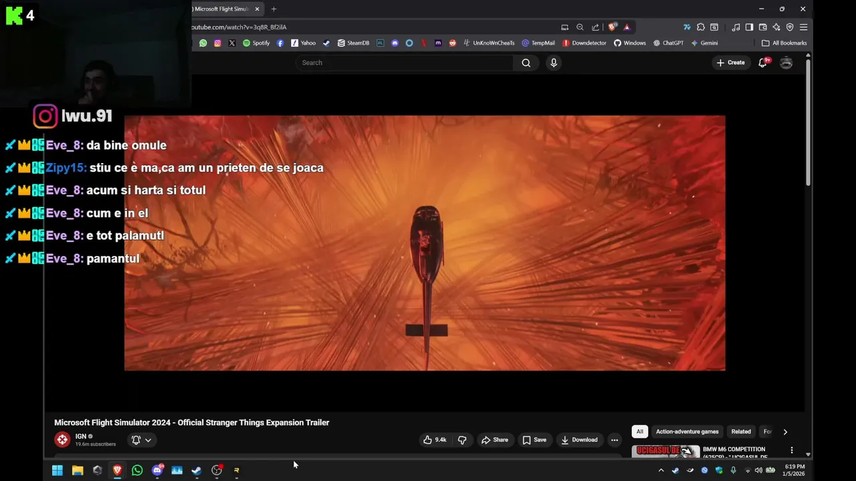Open the Reddit bookmark icon
The height and width of the screenshot is (481, 856).
(x=453, y=43)
